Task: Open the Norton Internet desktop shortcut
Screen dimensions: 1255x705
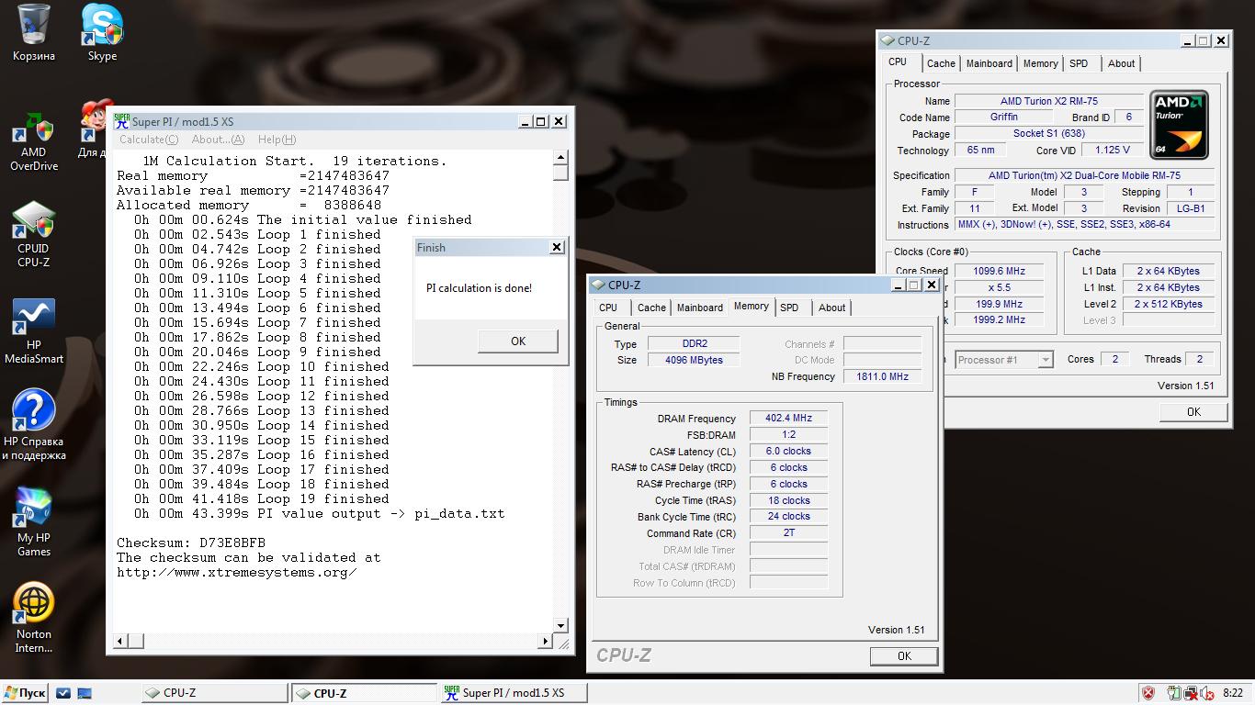Action: pos(34,617)
